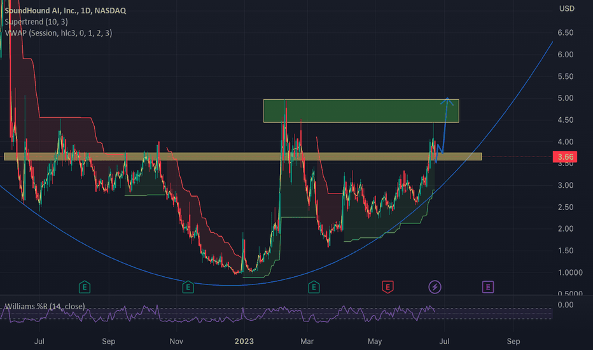Click the 3.00 price scale label
The width and height of the screenshot is (593, 350).
point(566,185)
